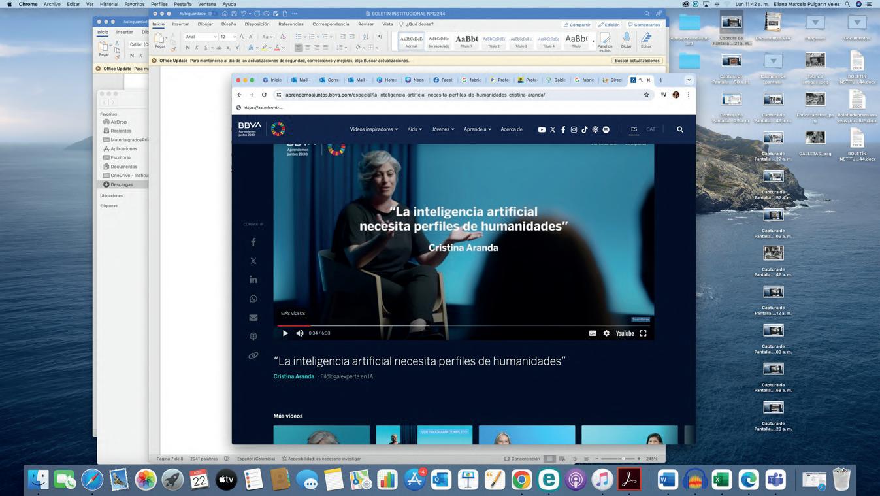880x496 pixels.
Task: Open the Referencias tab in Word
Action: [x=291, y=24]
